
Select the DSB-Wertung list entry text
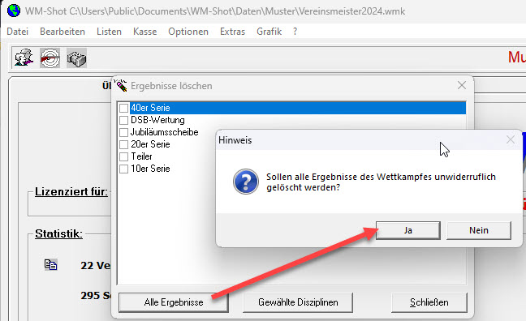[157, 120]
